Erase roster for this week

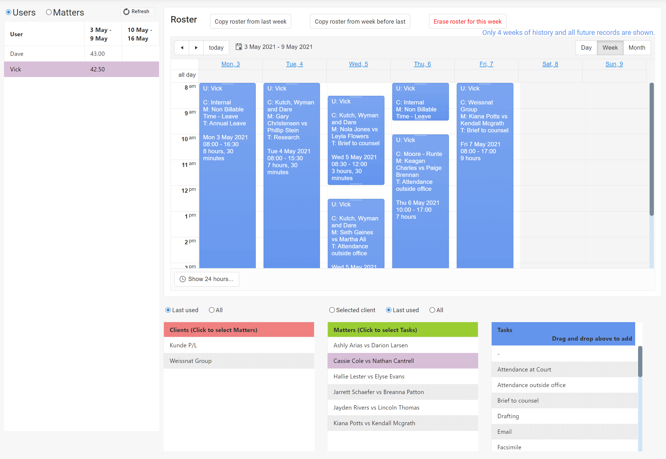pyautogui.click(x=467, y=21)
